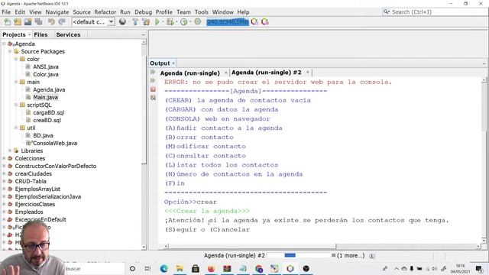Click the first profiling icon after memory bar

(x=254, y=22)
